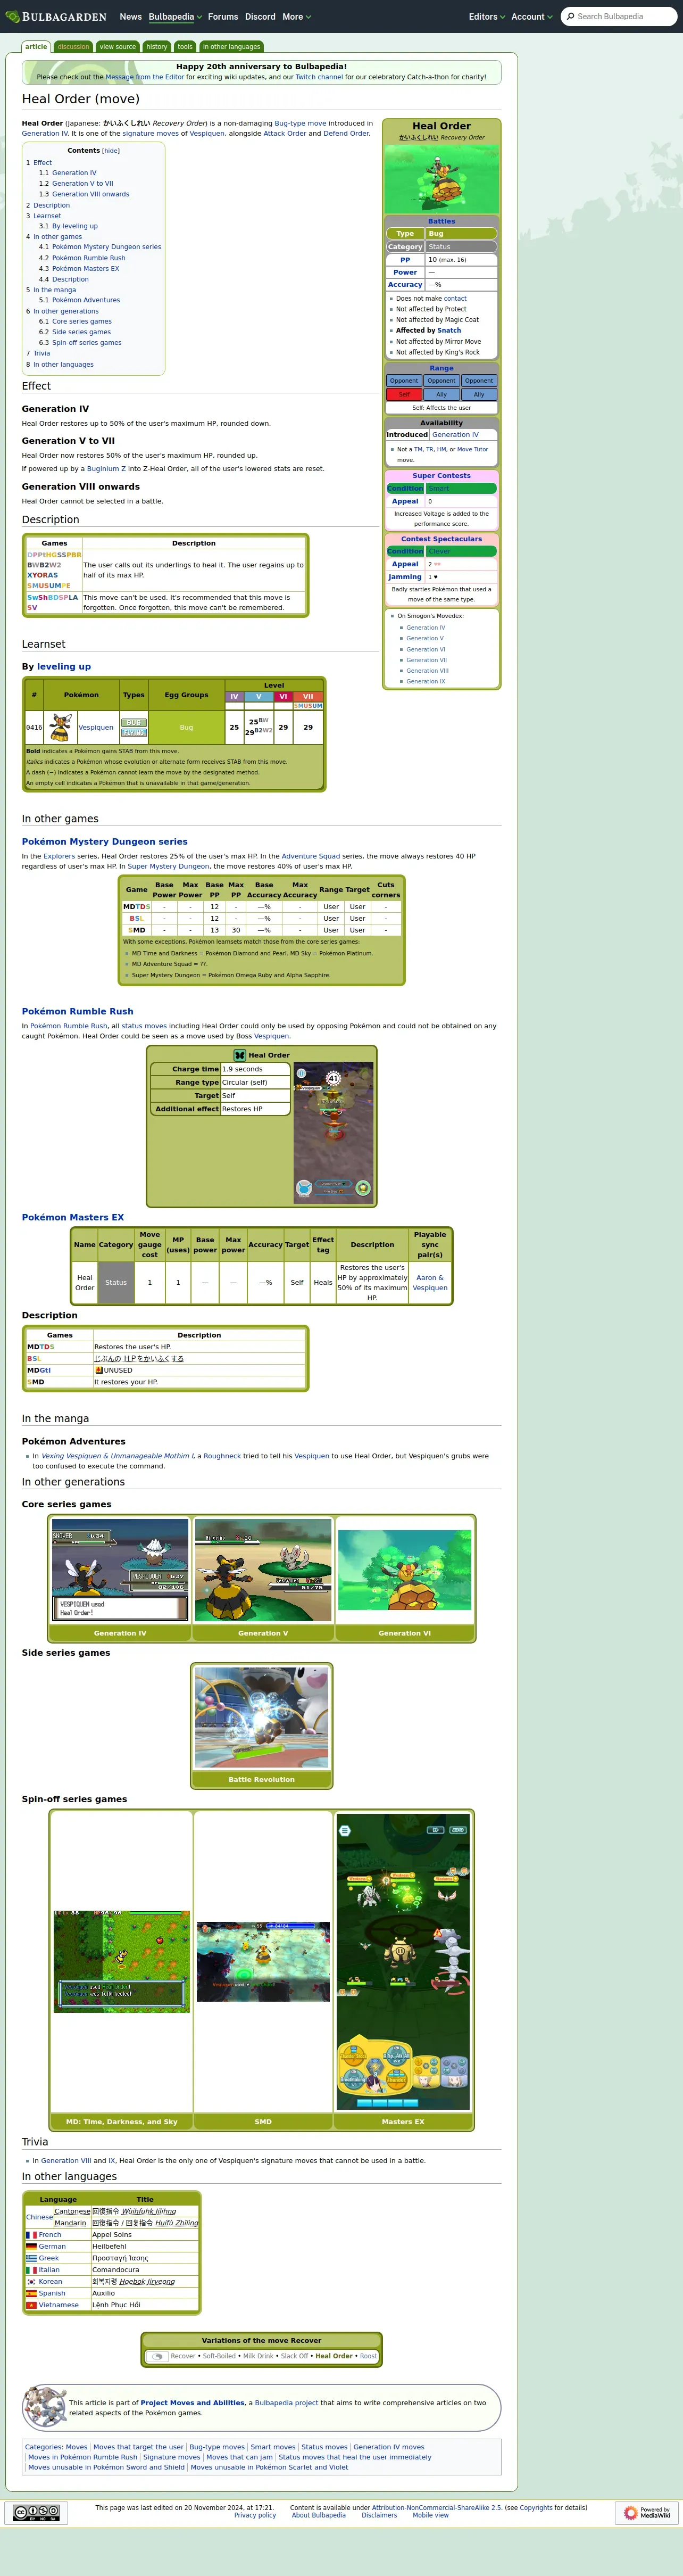The height and width of the screenshot is (2576, 683).
Task: Open the Attack Order link
Action: tap(285, 133)
